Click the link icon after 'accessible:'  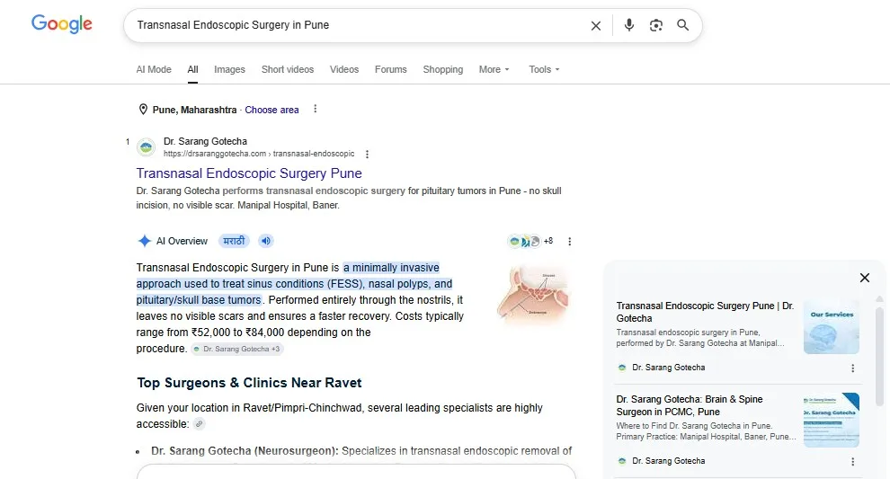coord(199,424)
